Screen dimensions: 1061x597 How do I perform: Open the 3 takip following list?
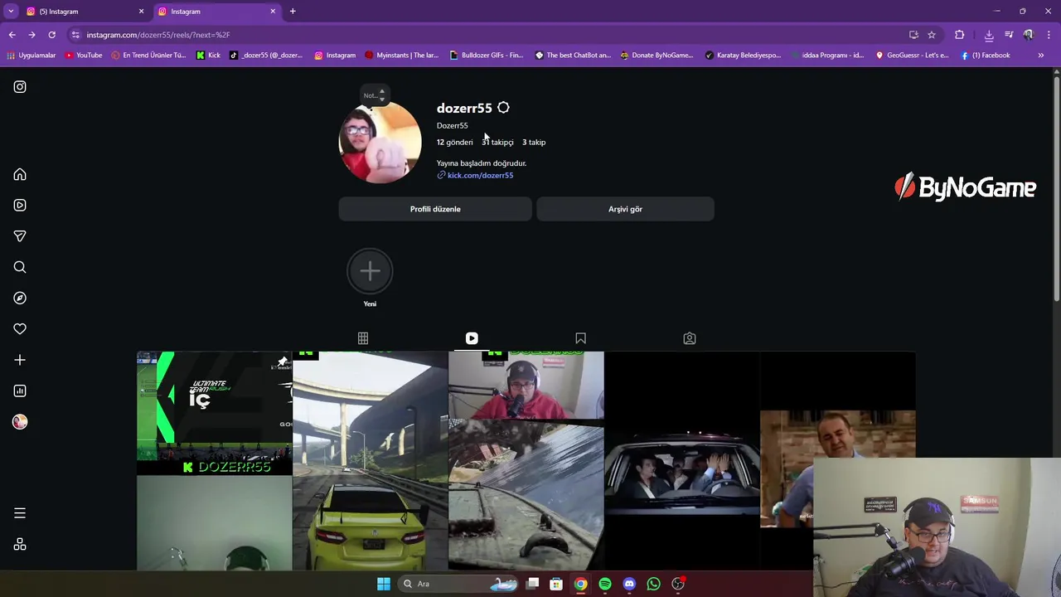(x=534, y=143)
